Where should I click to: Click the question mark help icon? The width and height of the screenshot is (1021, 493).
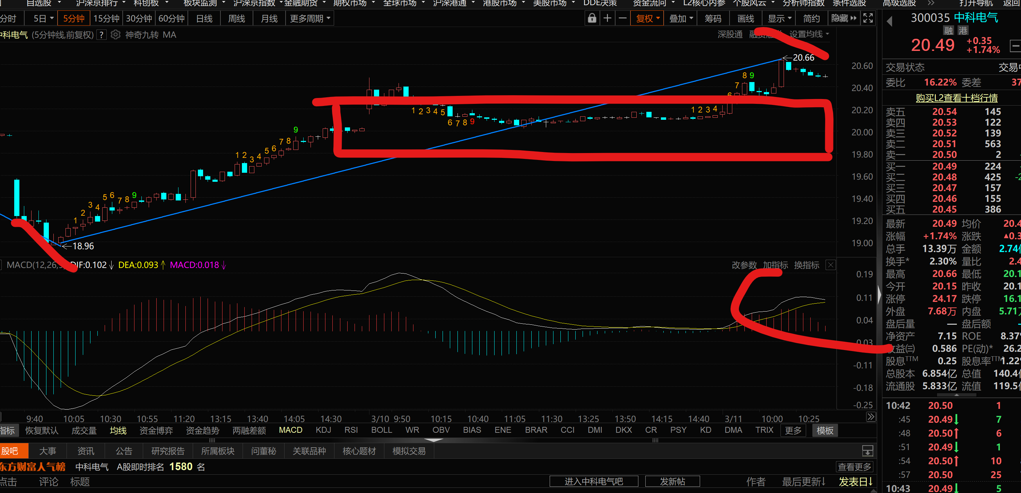pyautogui.click(x=102, y=35)
